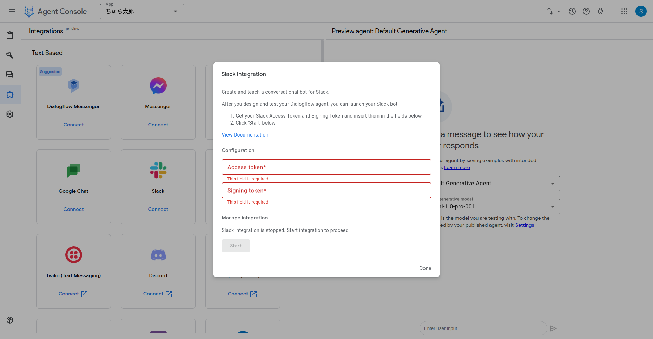Screen dimensions: 653x339
Task: Connect the Slack integration
Action: point(158,209)
